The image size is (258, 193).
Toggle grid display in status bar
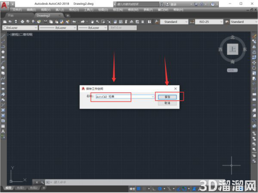139,189
